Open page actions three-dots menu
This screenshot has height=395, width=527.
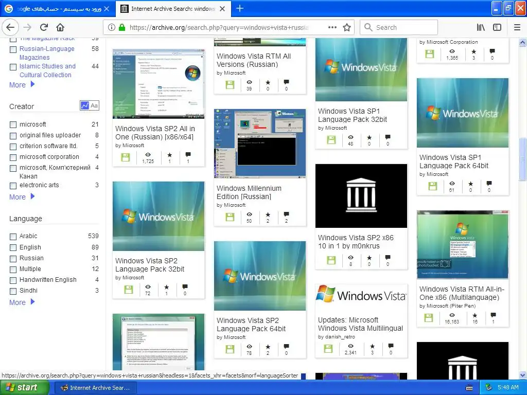pos(332,27)
